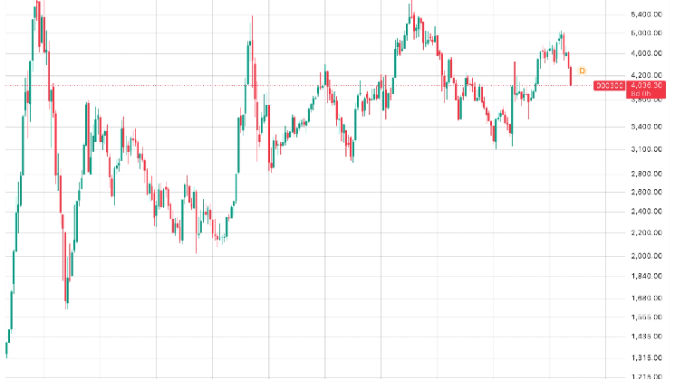
Task: Click the 2,000.00 price axis label
Action: tap(646, 256)
